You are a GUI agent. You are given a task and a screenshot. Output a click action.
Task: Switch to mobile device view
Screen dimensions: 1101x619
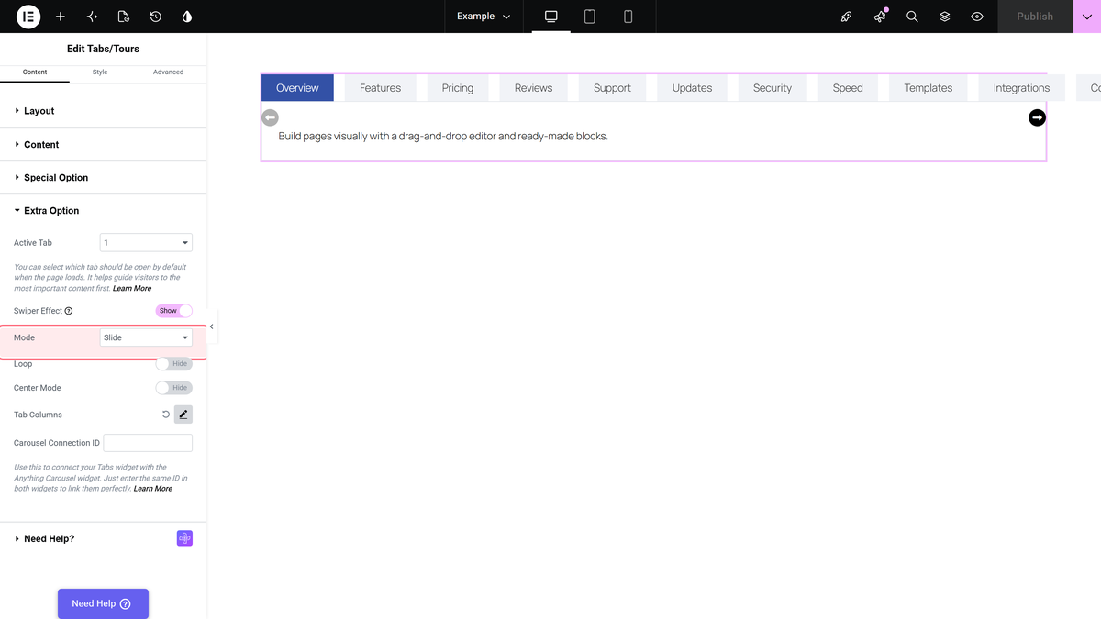click(x=628, y=17)
